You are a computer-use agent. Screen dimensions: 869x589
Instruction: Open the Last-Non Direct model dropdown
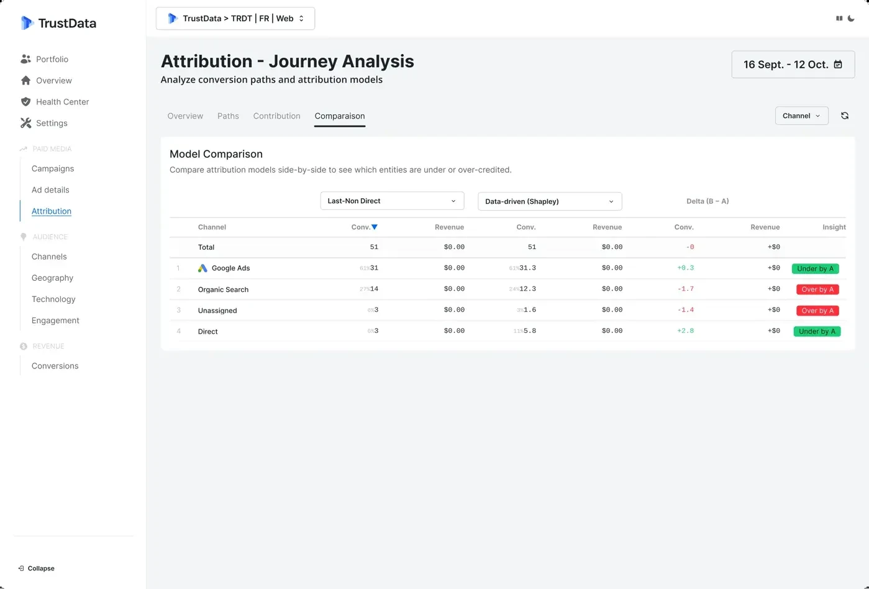pos(392,201)
